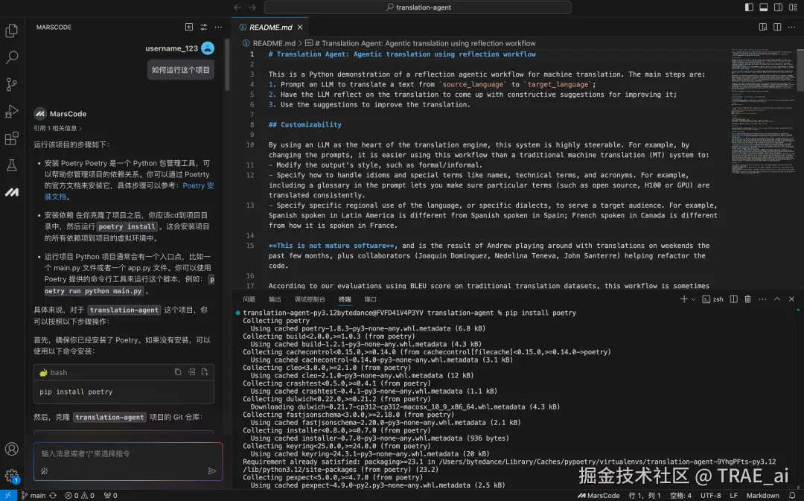Click the magic wand icon in chat input
The width and height of the screenshot is (804, 501).
[x=44, y=470]
